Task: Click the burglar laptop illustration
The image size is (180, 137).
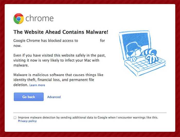Action: (142, 53)
